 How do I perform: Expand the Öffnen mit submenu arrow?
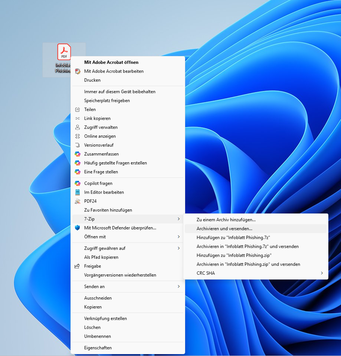pyautogui.click(x=179, y=237)
